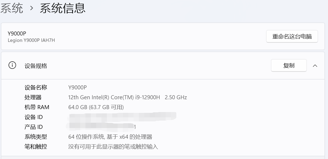This screenshot has width=328, height=159.
Task: Click the 机带 RAM label
Action: (37, 107)
